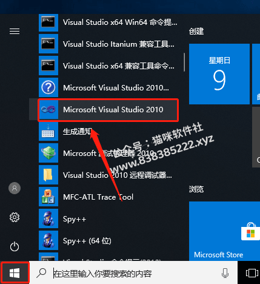Click the taskbar search input field
Viewport: 260px width, 284px height.
point(133,273)
